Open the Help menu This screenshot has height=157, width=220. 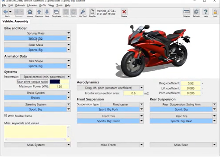click(67, 6)
